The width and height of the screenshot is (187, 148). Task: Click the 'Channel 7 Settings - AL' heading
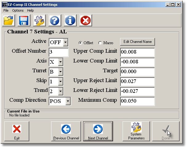[x=37, y=32]
